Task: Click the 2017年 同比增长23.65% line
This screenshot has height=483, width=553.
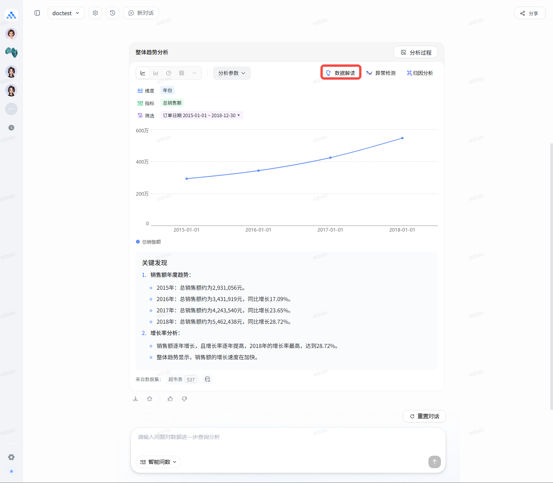Action: coord(224,310)
